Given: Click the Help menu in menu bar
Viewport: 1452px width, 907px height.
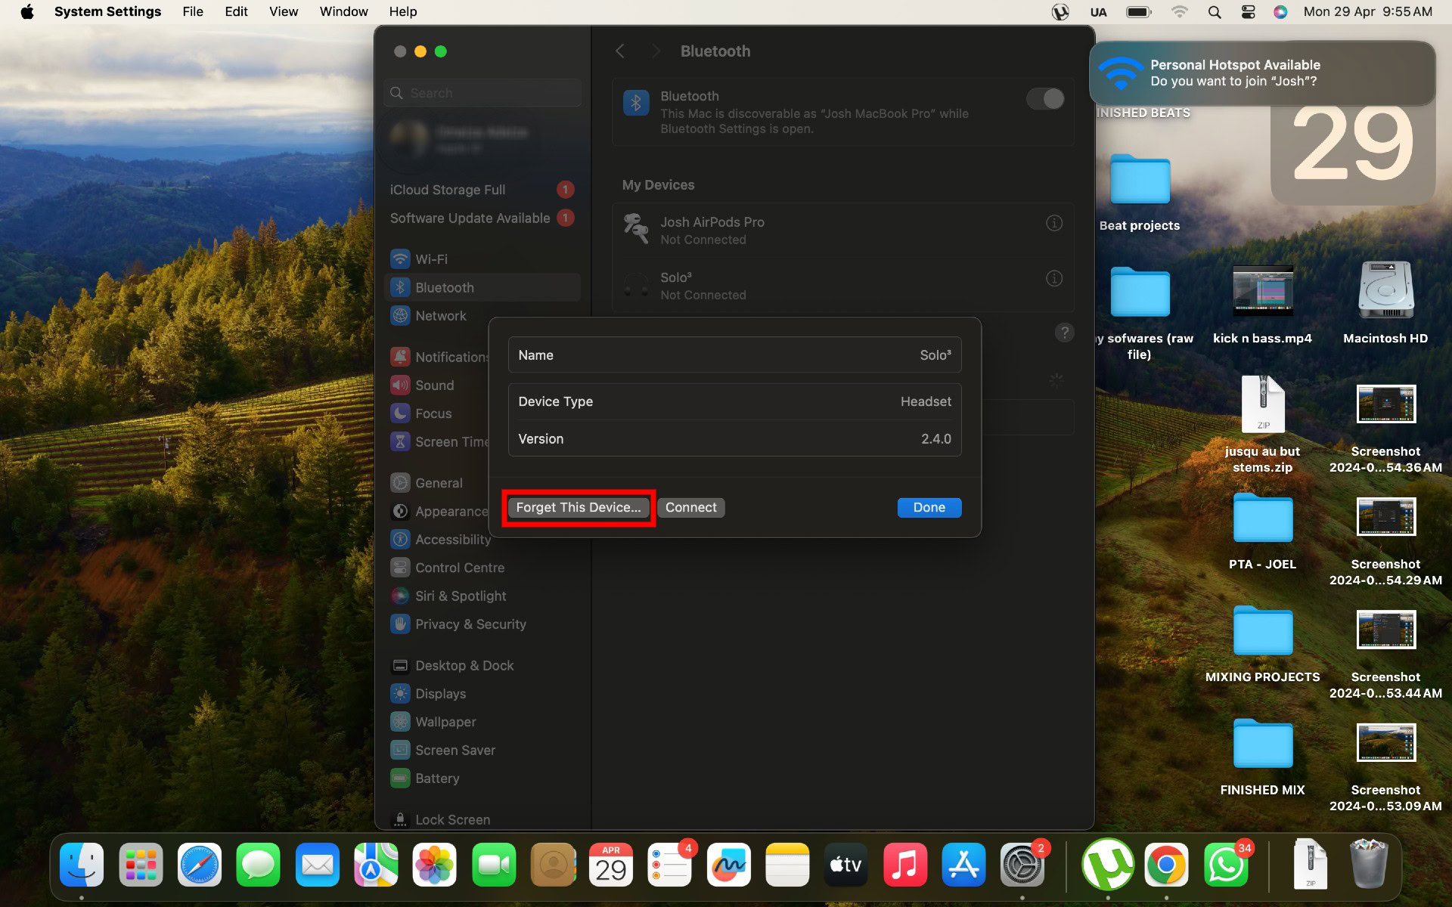Looking at the screenshot, I should pos(402,11).
